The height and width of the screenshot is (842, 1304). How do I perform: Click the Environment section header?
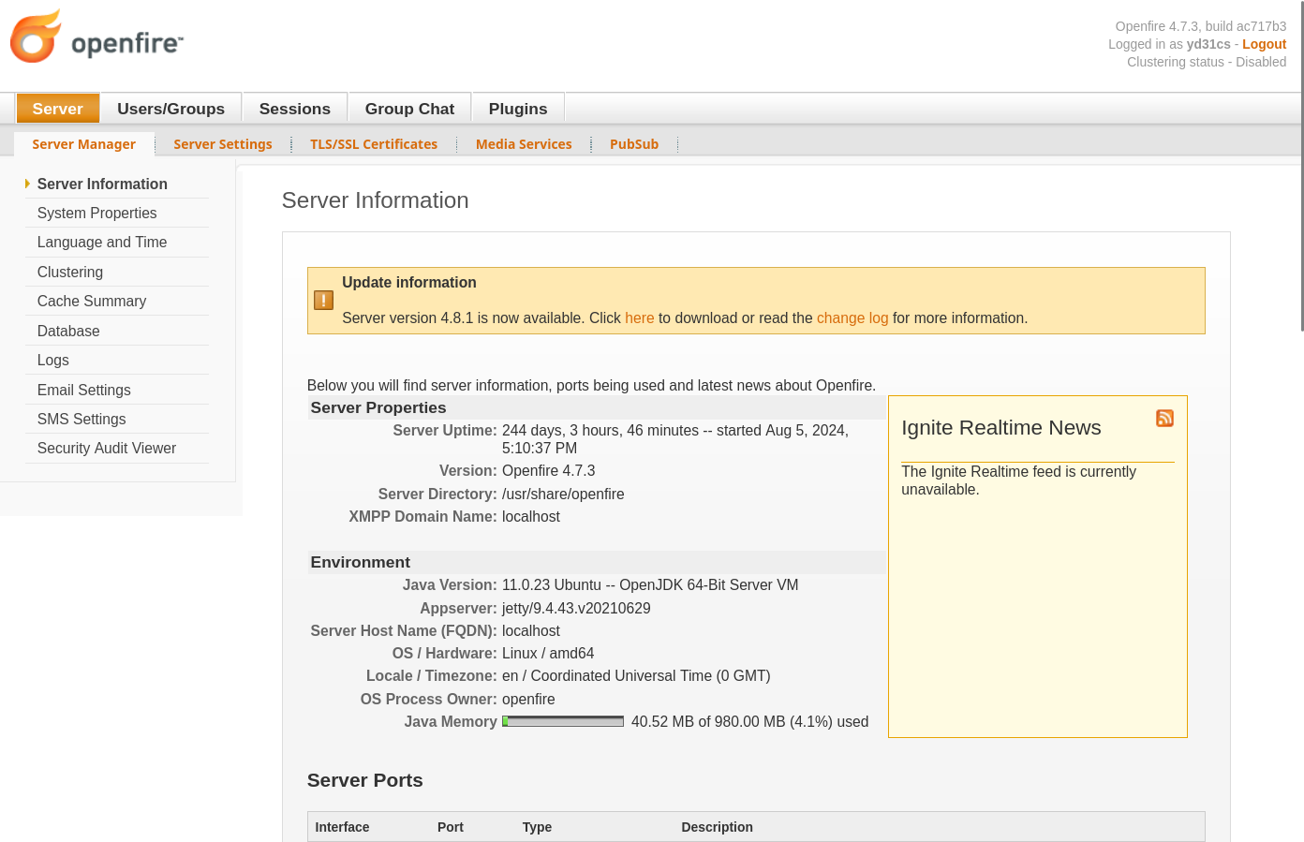pyautogui.click(x=361, y=562)
